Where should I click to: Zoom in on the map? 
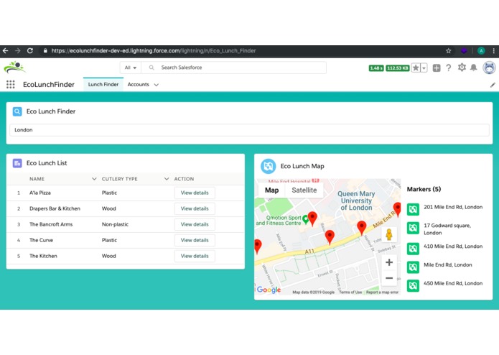pyautogui.click(x=389, y=262)
